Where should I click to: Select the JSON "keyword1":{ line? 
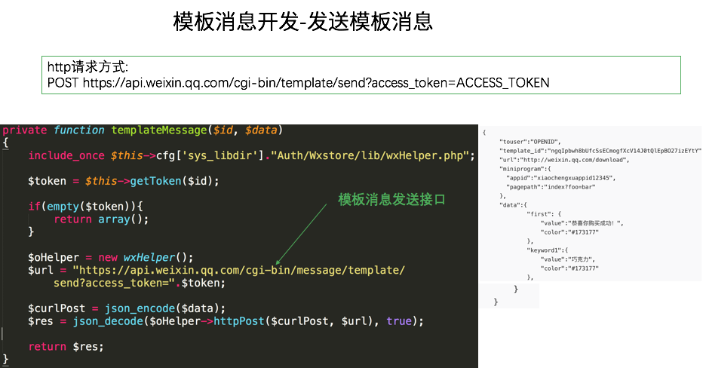pyautogui.click(x=548, y=250)
